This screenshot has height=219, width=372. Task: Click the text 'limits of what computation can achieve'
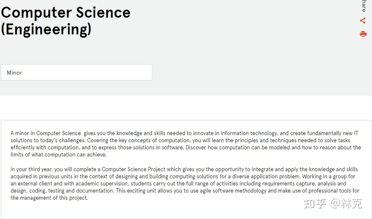point(58,155)
